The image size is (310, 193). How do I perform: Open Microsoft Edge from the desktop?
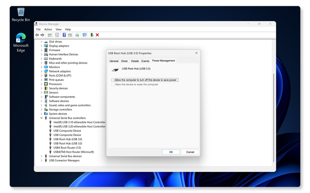pos(21,42)
